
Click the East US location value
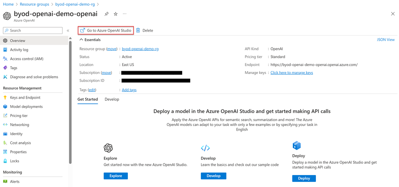pos(128,65)
